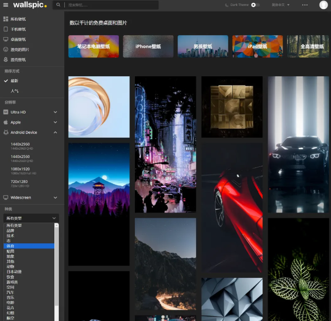Open the 所有类型 category combo box
The width and height of the screenshot is (331, 321).
[31, 218]
